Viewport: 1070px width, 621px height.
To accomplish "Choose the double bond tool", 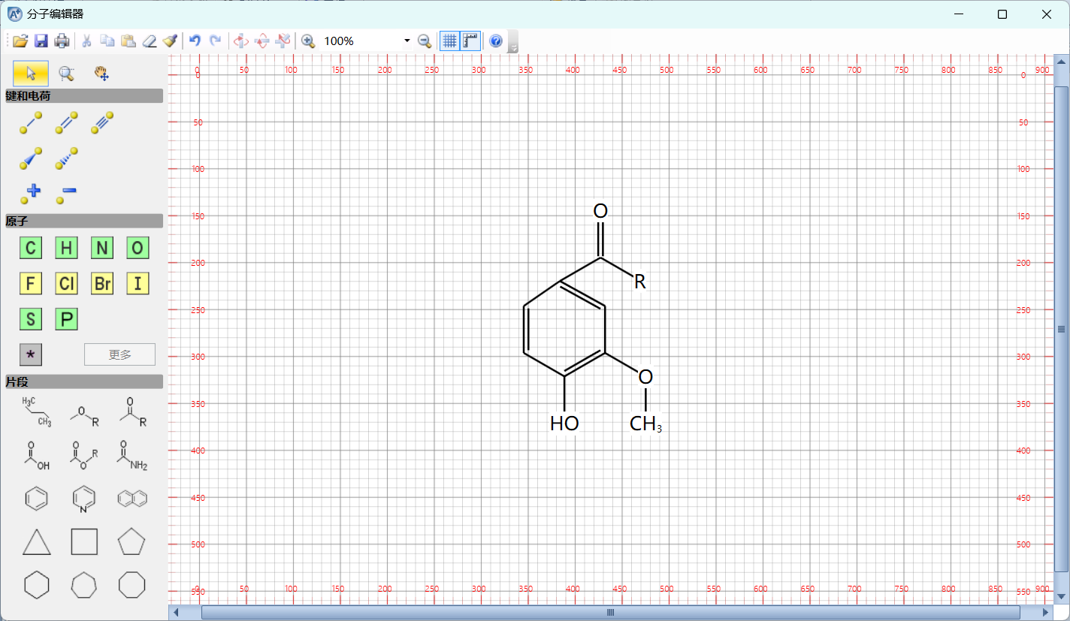I will tap(66, 123).
